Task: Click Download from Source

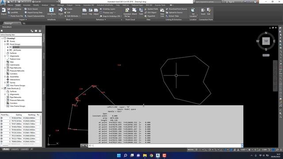Action: click(x=176, y=9)
